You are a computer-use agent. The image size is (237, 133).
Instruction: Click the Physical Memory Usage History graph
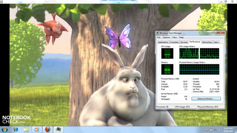click(x=199, y=69)
